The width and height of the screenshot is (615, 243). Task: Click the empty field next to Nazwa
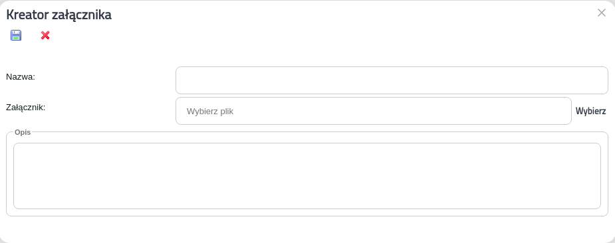[x=392, y=80]
